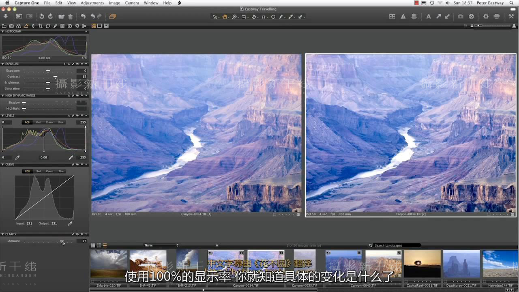Select the Blue channel in Levels
The height and width of the screenshot is (292, 519).
[60, 122]
